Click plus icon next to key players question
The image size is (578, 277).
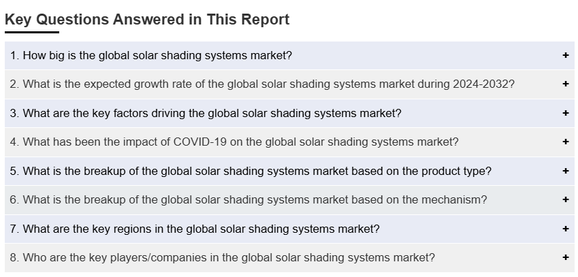pyautogui.click(x=566, y=258)
